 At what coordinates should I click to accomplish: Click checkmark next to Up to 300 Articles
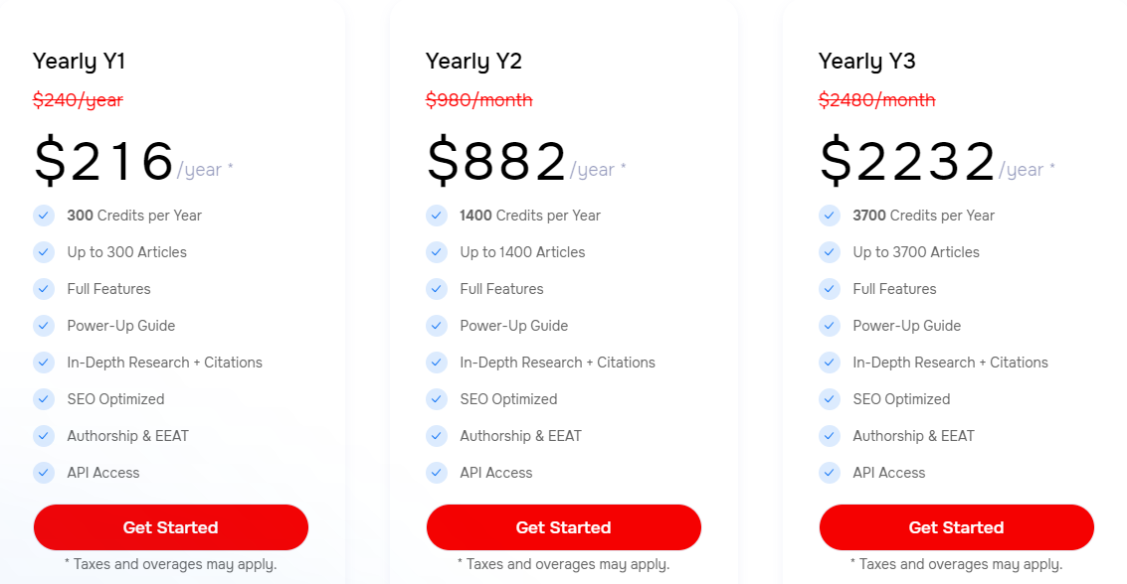(44, 252)
